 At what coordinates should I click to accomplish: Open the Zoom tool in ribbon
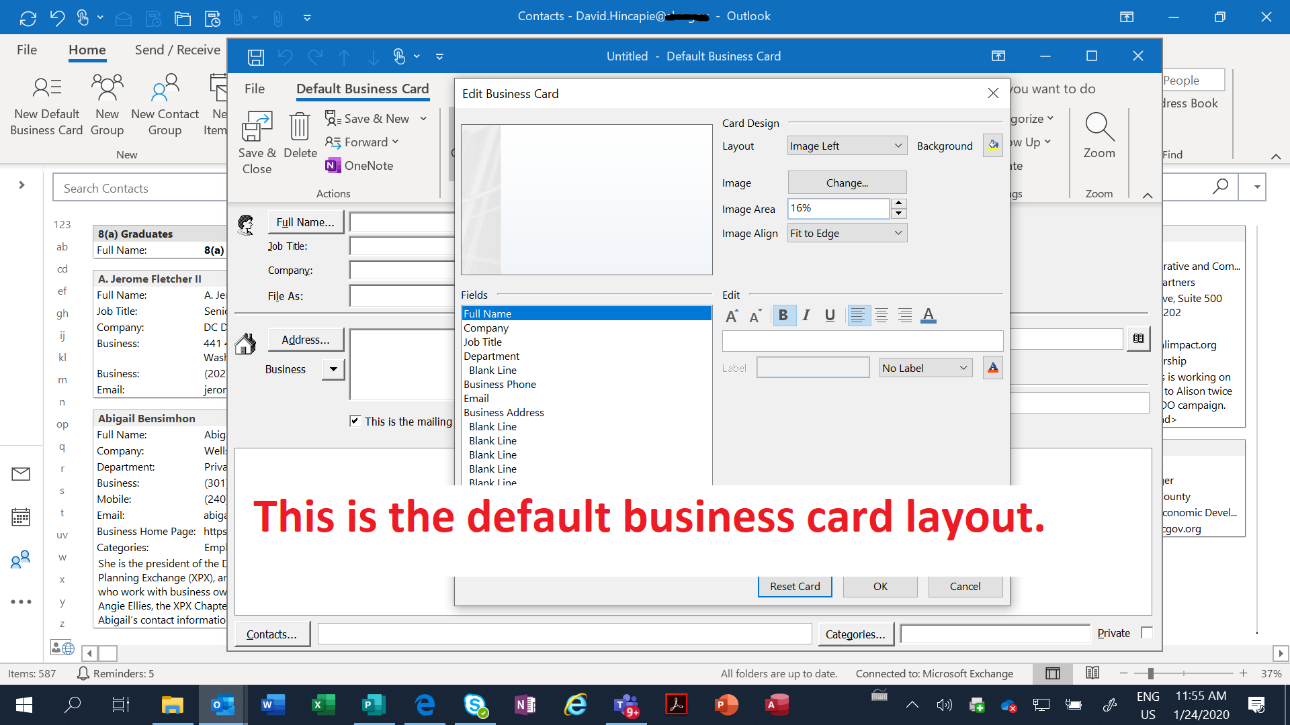click(1099, 136)
